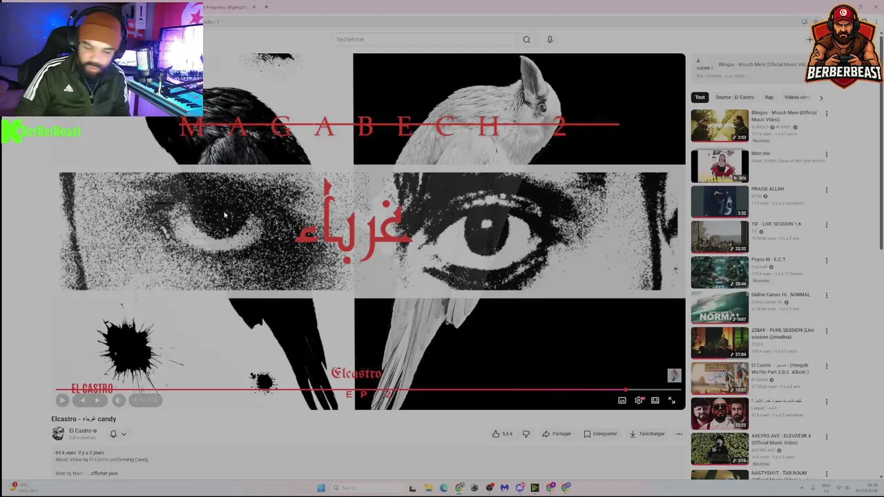This screenshot has width=884, height=497.
Task: Open File Explorer from the taskbar
Action: coord(428,488)
